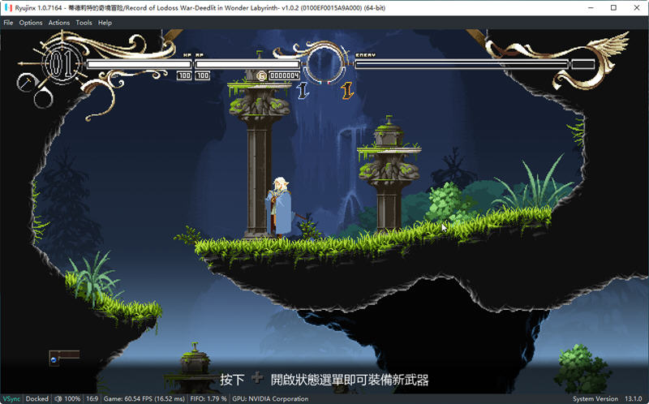Click the Ryujinx logo in the title bar
The height and width of the screenshot is (404, 649).
[8, 7]
